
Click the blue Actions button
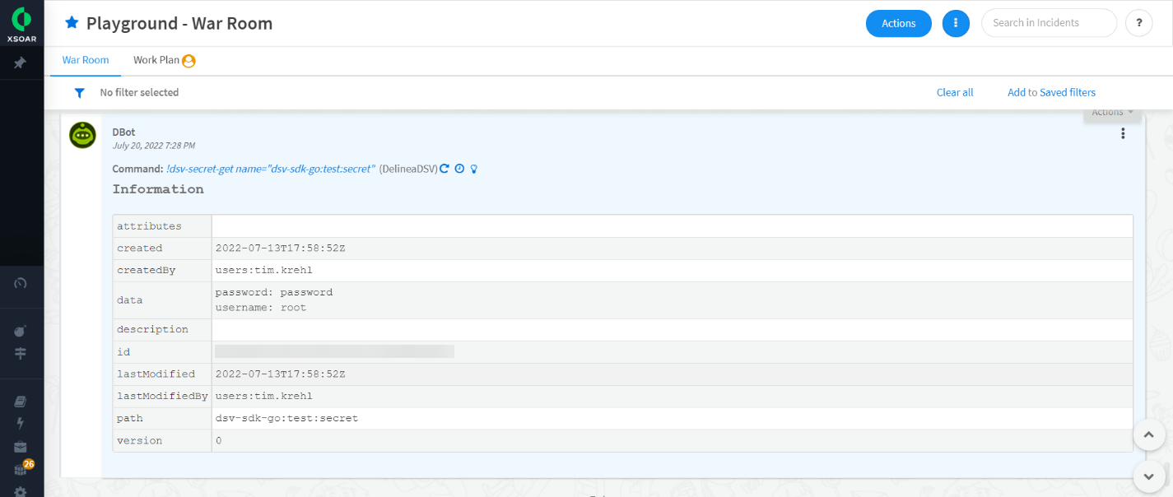[x=898, y=23]
